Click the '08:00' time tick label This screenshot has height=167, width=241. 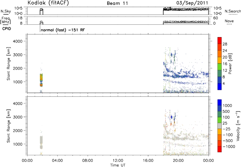87,161
